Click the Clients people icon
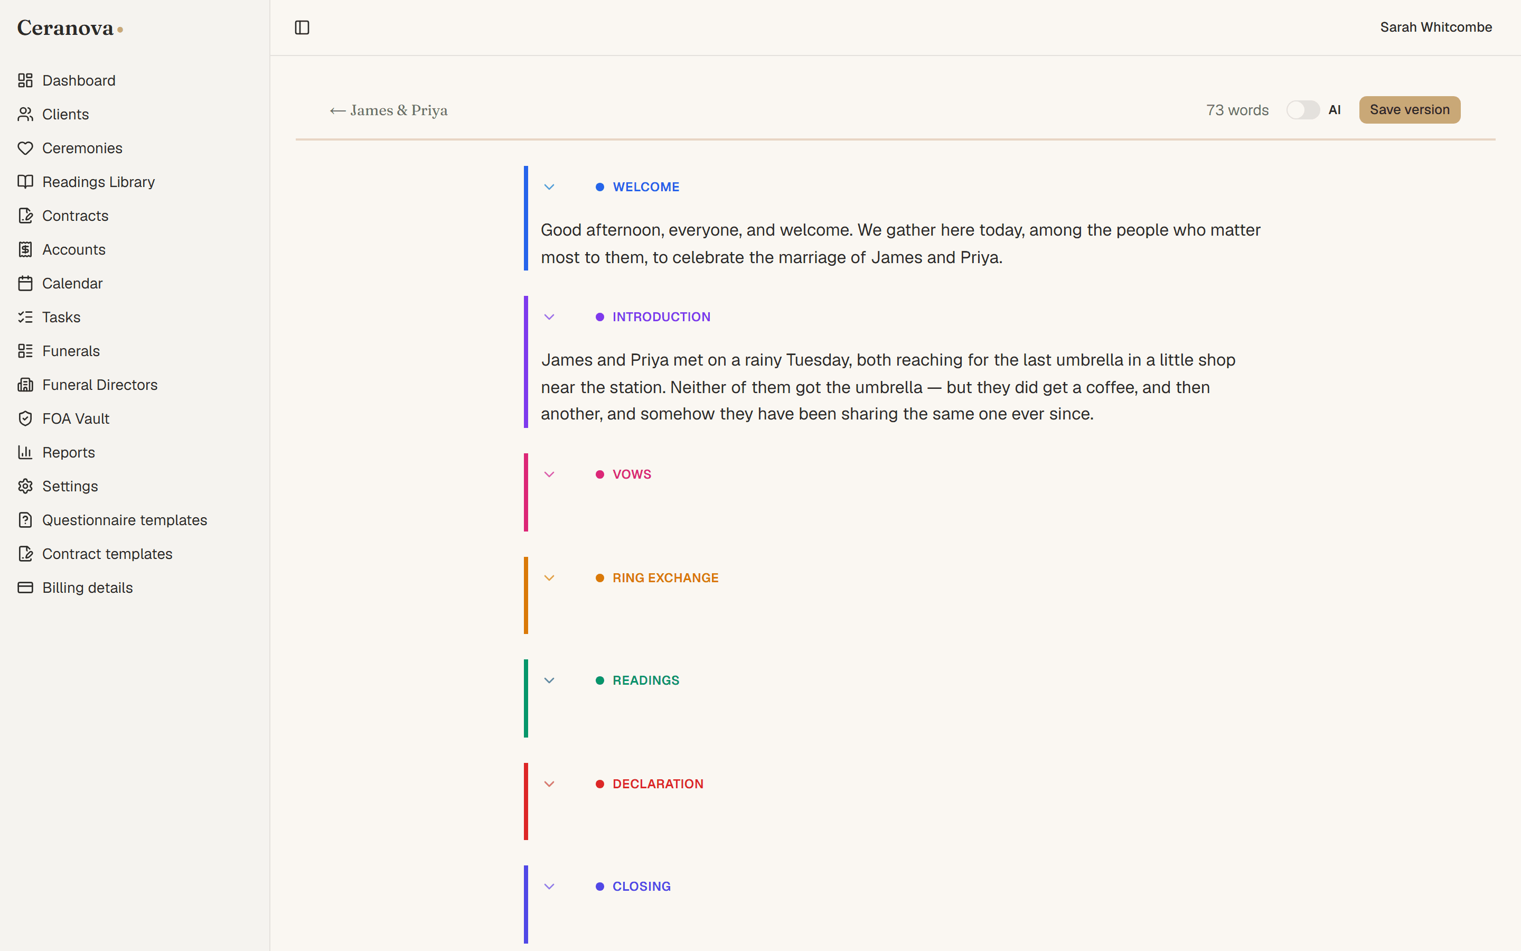 pos(25,115)
